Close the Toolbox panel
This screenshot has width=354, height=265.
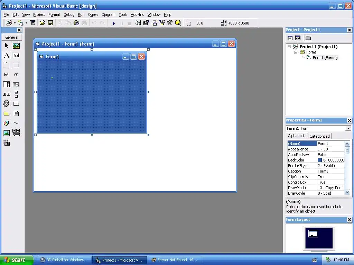point(19,30)
